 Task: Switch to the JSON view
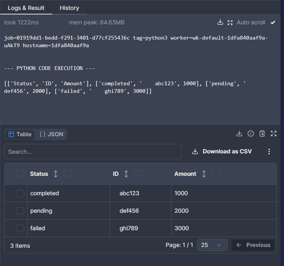(x=51, y=134)
